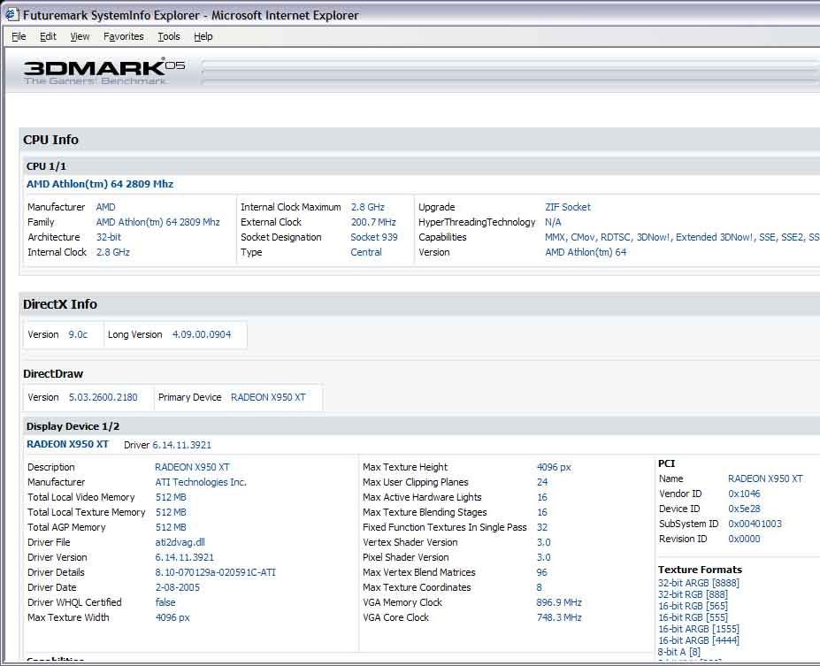
Task: Select driver number '6.14.11.3921' beside RADEON title
Action: coord(182,445)
